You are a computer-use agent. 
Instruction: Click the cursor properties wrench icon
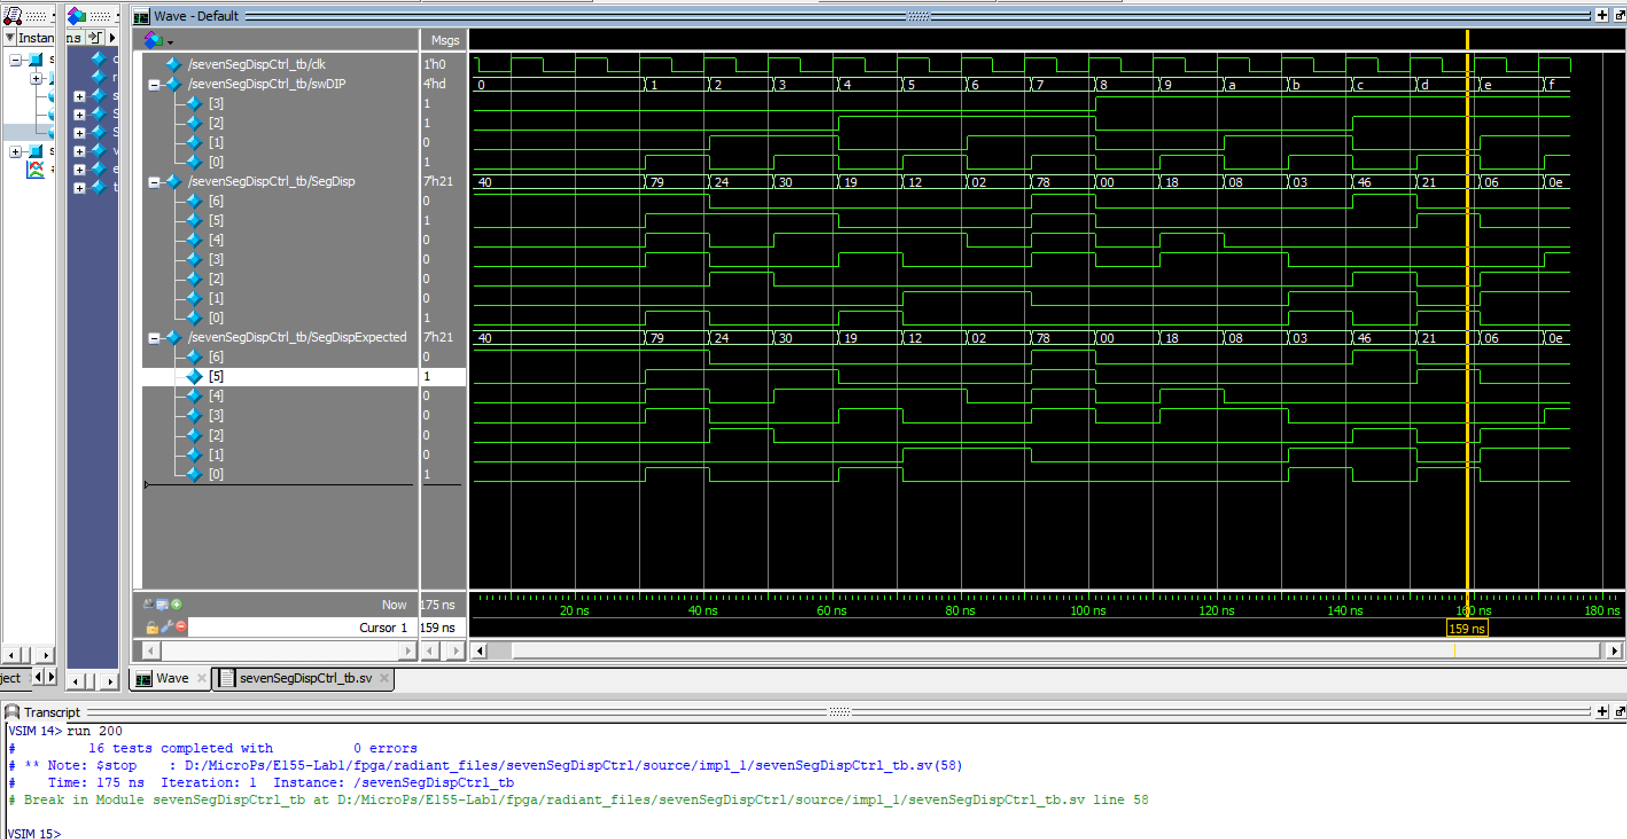click(167, 626)
